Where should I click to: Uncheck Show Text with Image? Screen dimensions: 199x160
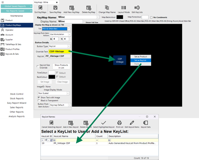coord(39,97)
